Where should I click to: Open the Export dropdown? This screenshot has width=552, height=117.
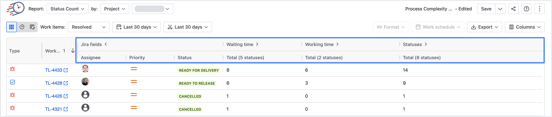pos(485,27)
